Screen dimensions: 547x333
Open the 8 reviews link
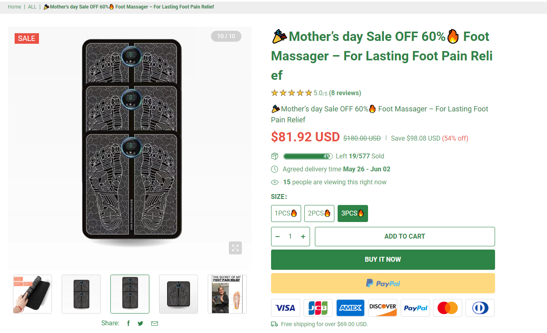coord(345,93)
